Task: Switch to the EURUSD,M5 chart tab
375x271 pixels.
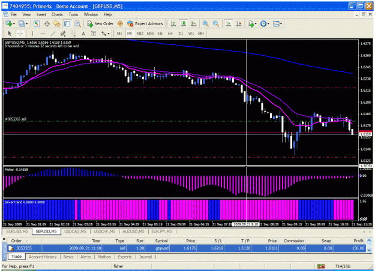Action: tap(17, 231)
